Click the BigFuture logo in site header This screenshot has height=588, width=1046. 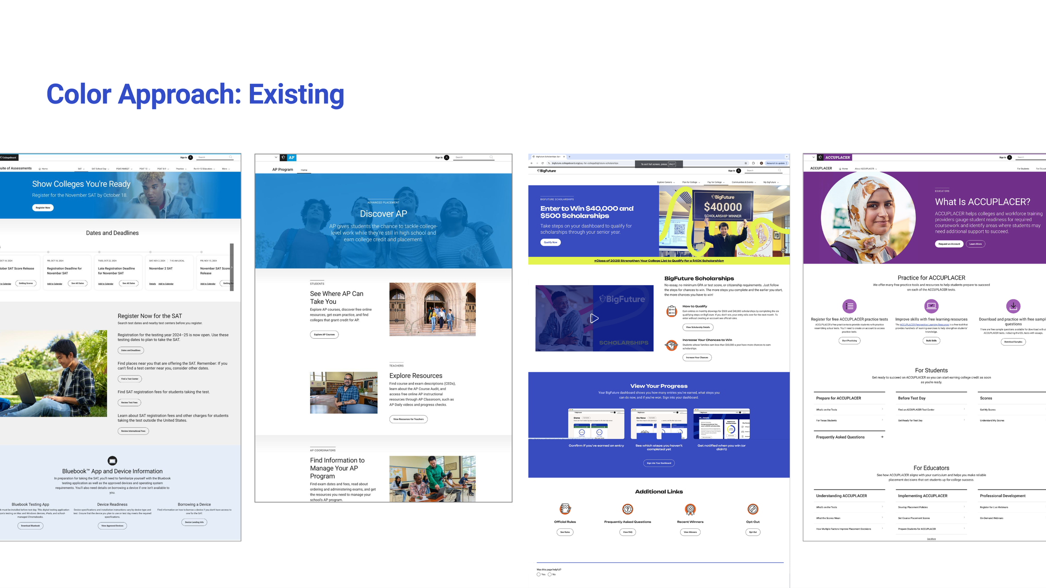click(547, 170)
